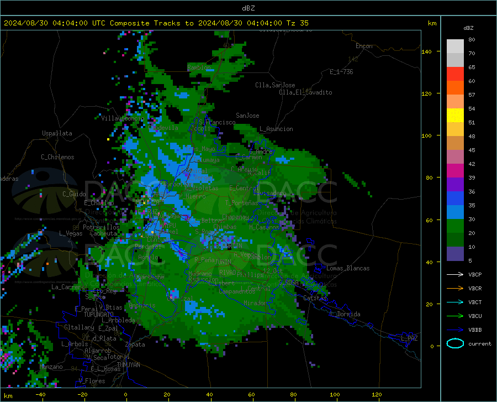The height and width of the screenshot is (402, 497).
Task: Click the 'Capdevila' map label
Action: [163, 128]
